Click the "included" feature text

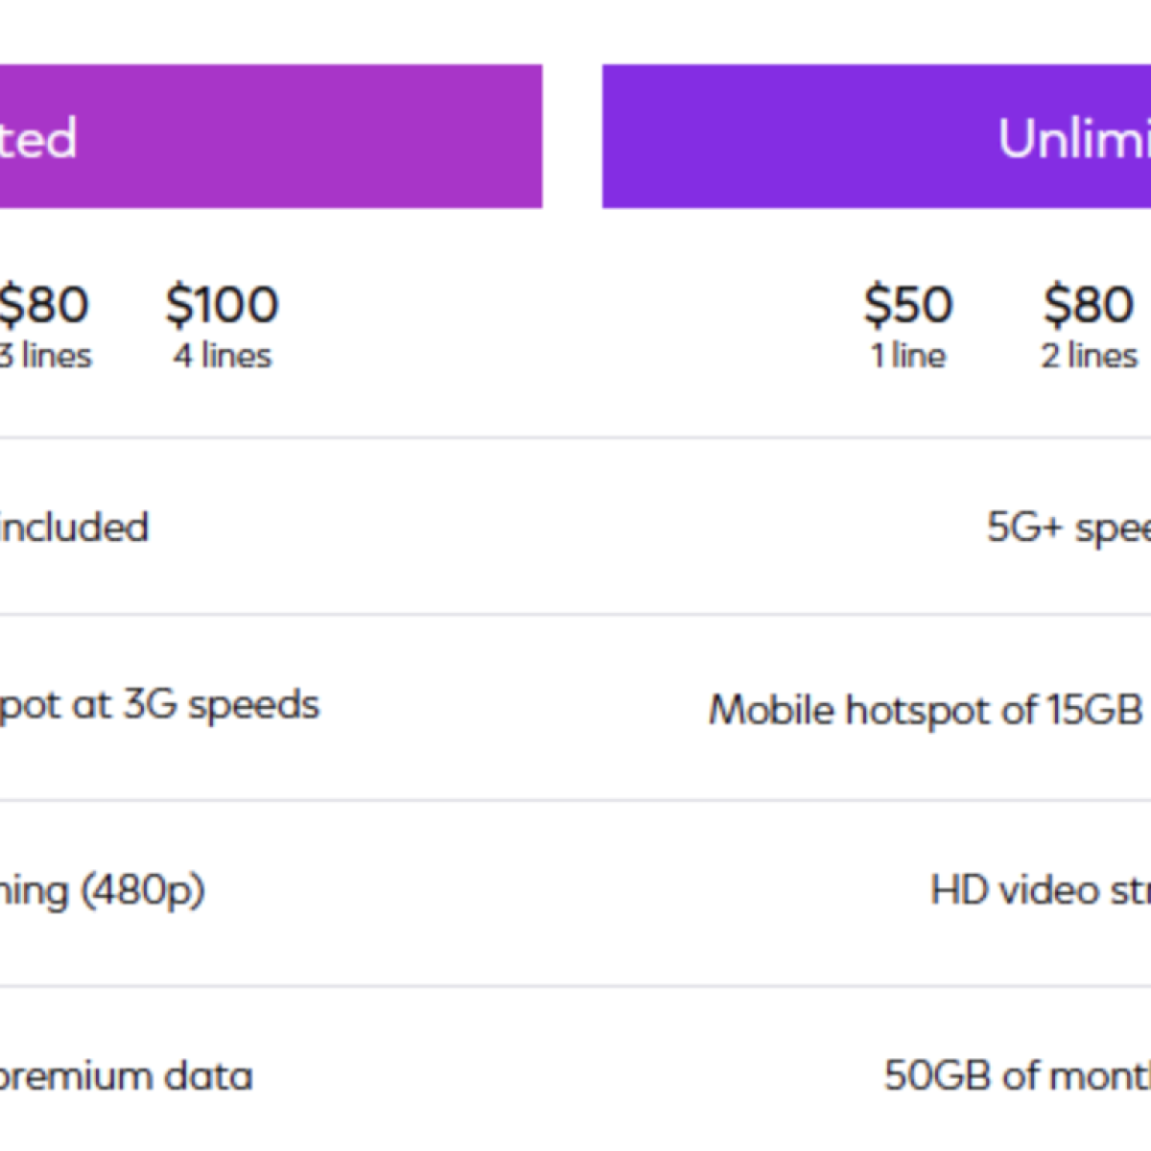pos(74,528)
